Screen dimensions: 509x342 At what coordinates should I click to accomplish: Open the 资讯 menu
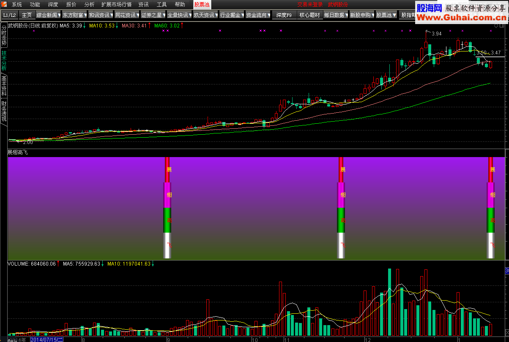pos(144,5)
